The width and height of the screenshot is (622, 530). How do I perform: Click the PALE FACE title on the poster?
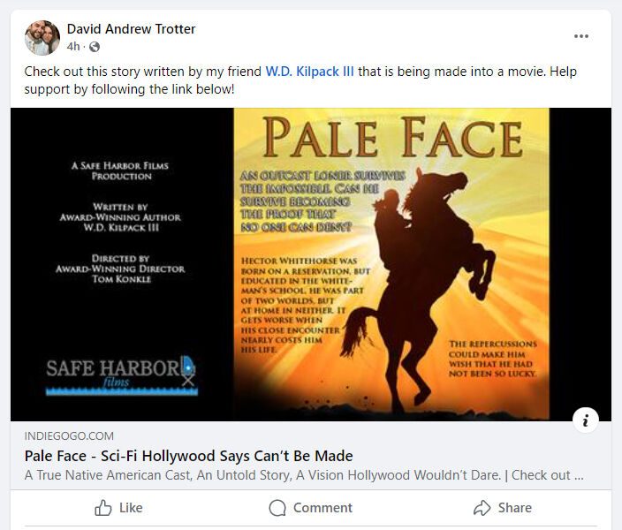[x=392, y=137]
